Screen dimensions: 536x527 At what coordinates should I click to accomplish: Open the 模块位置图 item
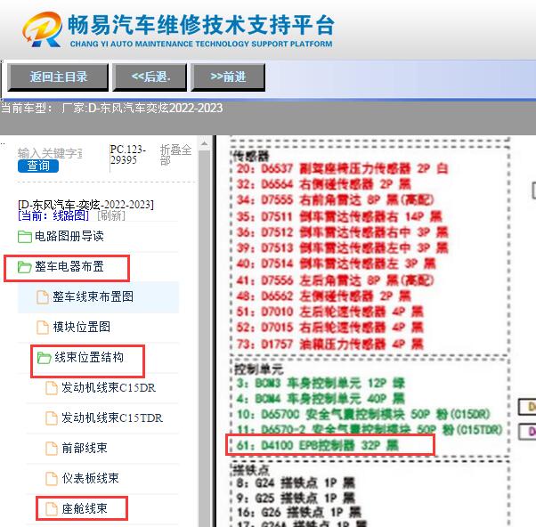click(82, 327)
